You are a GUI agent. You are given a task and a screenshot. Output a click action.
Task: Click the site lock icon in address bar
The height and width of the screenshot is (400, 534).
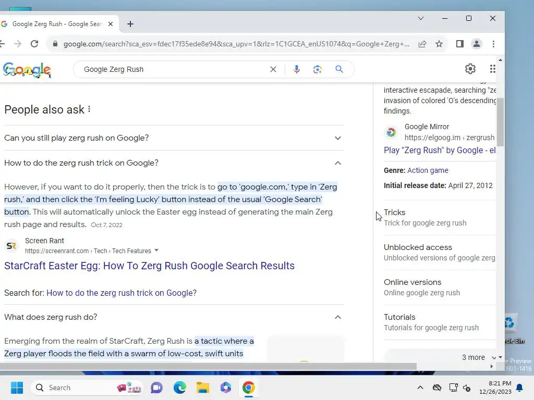click(55, 44)
